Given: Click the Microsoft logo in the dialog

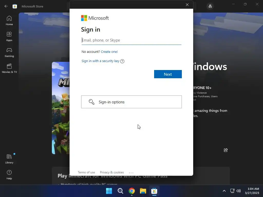Looking at the screenshot, I should pyautogui.click(x=95, y=18).
